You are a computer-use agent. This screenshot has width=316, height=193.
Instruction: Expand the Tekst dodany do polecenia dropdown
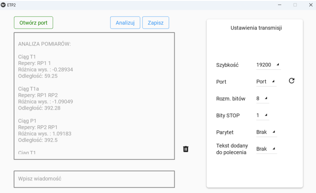(x=266, y=149)
